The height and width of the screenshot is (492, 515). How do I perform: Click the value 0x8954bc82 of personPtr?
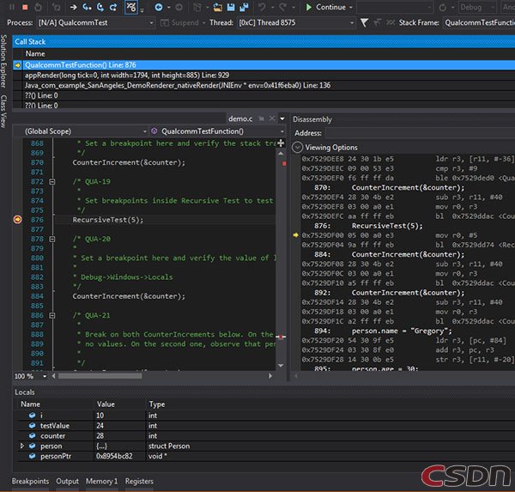[x=114, y=456]
